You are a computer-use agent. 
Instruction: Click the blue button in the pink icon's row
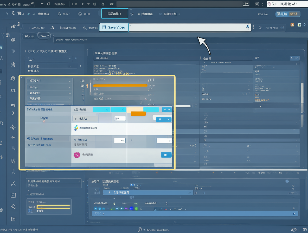pos(166,155)
